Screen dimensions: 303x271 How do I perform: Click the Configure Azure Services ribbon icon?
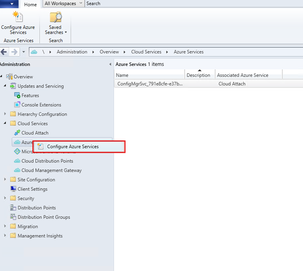click(18, 17)
